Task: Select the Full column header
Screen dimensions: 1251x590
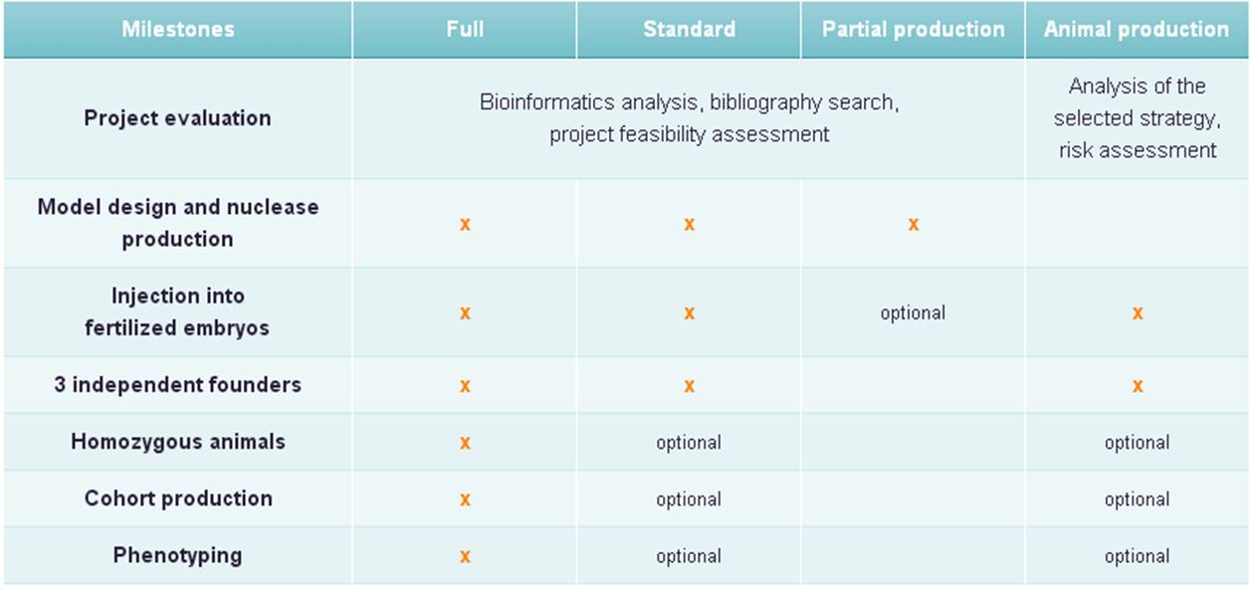Action: click(x=465, y=29)
